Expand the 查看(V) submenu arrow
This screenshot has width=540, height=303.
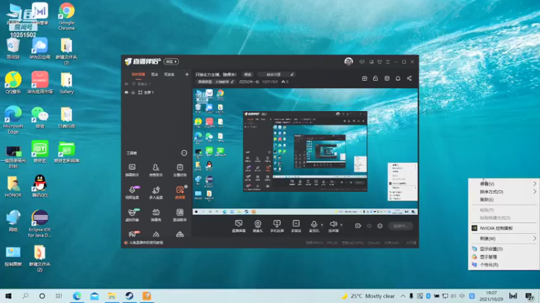(535, 184)
